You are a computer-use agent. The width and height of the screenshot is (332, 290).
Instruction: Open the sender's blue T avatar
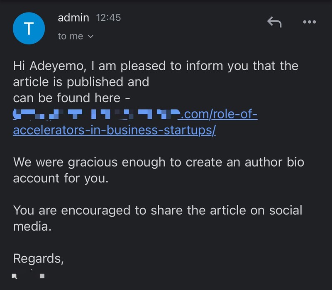28,28
